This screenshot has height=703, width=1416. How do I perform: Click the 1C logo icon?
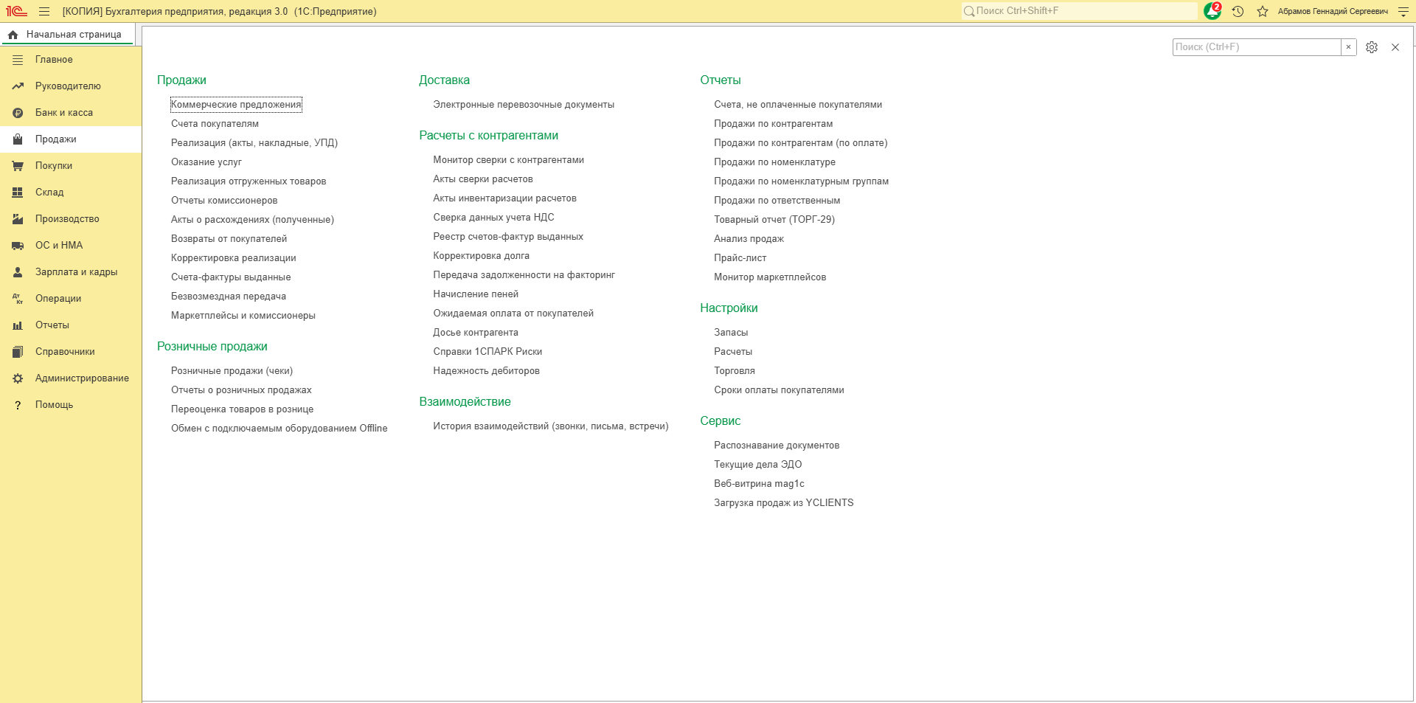coord(16,11)
